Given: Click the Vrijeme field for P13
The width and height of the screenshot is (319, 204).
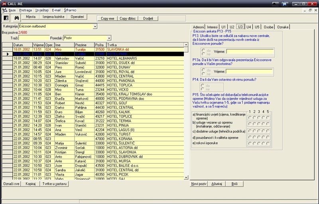Looking at the screenshot, I should pyautogui.click(x=250, y=52).
